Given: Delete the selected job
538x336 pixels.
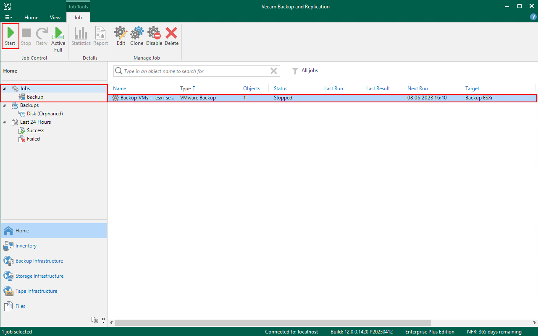Looking at the screenshot, I should [171, 36].
